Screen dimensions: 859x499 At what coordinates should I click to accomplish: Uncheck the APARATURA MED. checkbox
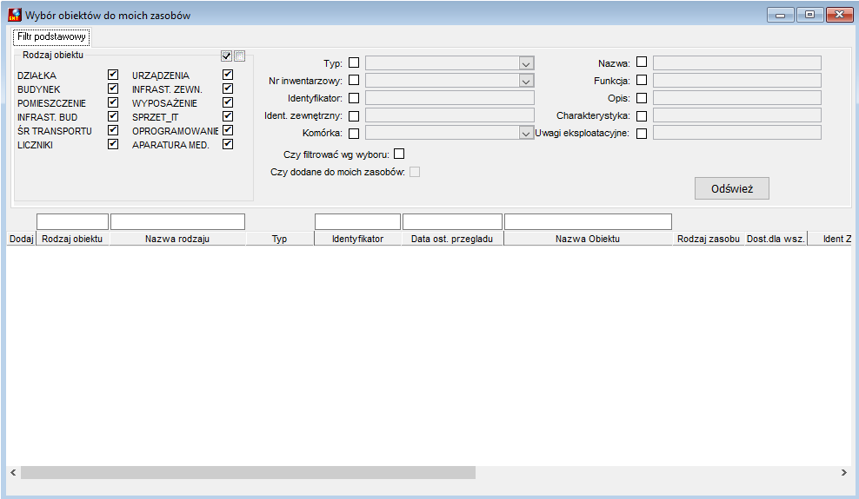[x=228, y=144]
